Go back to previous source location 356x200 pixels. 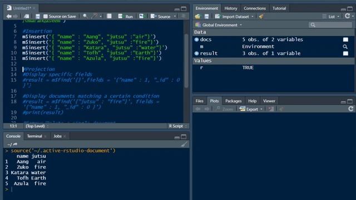click(9, 16)
